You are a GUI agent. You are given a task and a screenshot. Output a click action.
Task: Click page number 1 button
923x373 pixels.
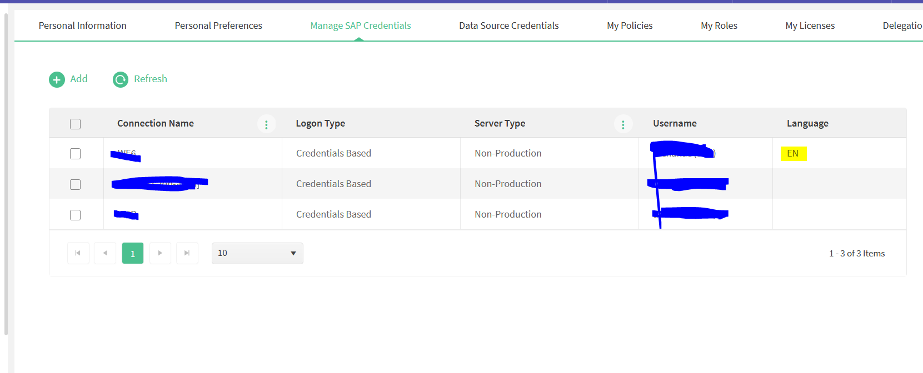pyautogui.click(x=133, y=253)
